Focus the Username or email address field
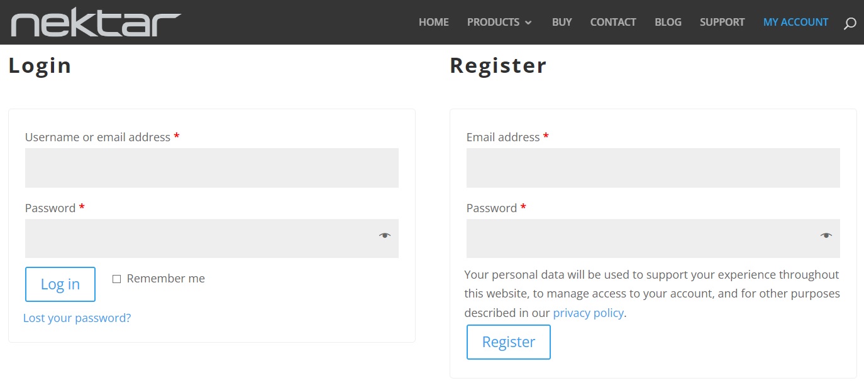 click(211, 168)
